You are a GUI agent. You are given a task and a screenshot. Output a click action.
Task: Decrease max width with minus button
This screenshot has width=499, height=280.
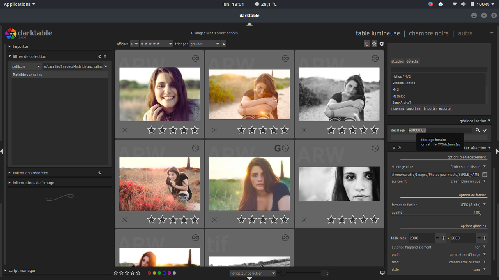tap(437, 238)
